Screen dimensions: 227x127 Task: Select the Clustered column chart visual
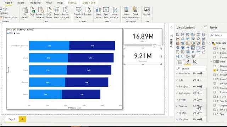pyautogui.click(x=193, y=35)
